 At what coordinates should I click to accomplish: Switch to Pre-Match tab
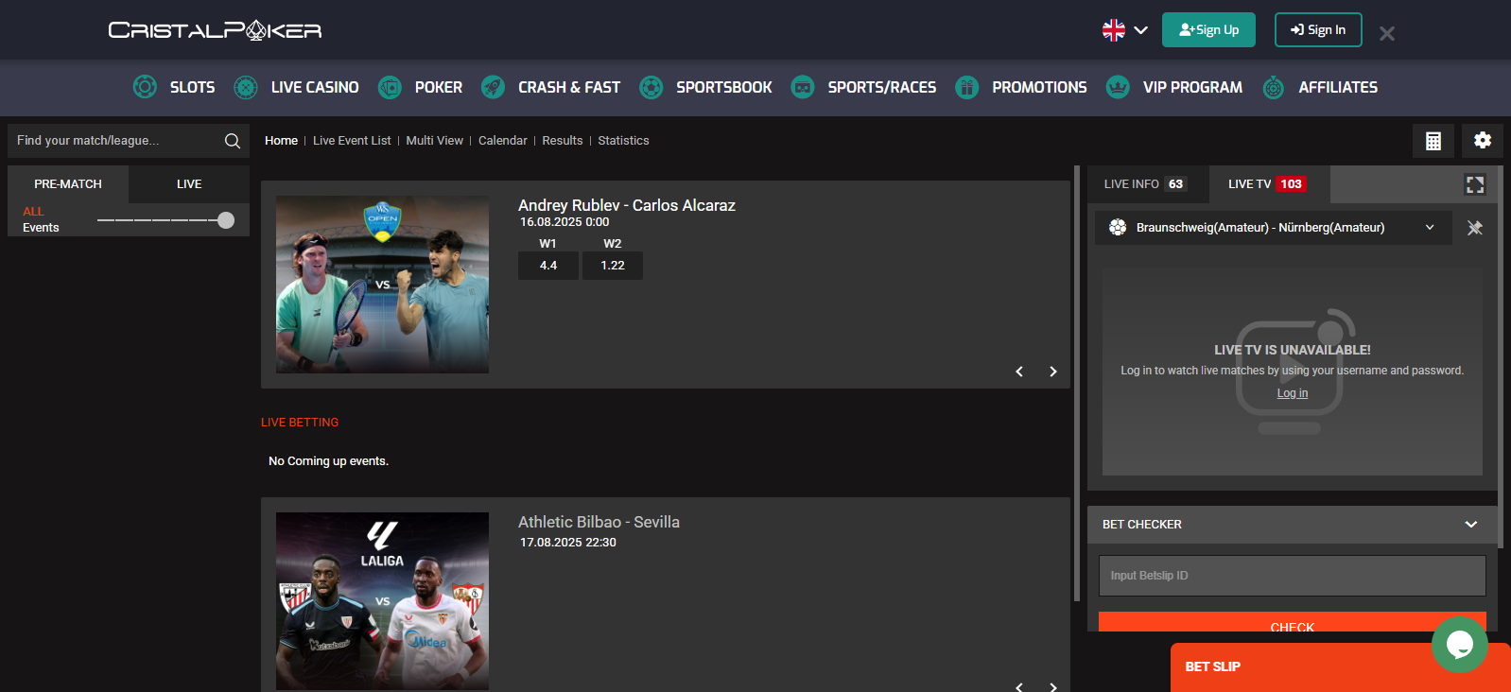point(68,184)
